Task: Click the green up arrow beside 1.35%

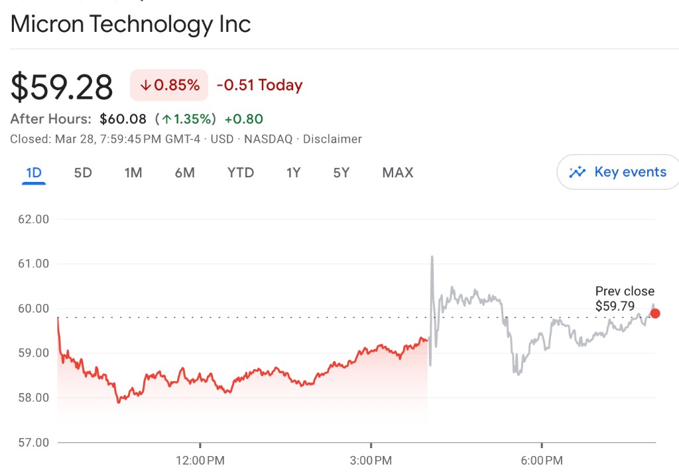Action: (x=166, y=119)
